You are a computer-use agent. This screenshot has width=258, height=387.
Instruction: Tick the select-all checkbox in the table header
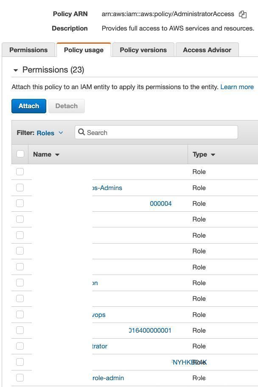[20, 154]
